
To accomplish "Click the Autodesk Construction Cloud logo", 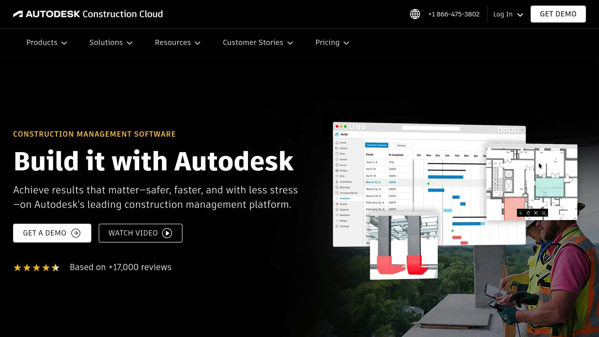I will coord(88,14).
